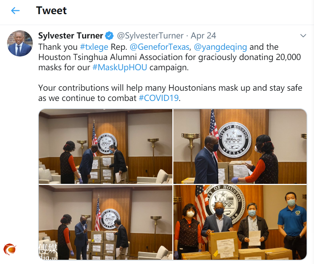Open the bottom-right group photo
The width and height of the screenshot is (314, 264).
tap(240, 222)
